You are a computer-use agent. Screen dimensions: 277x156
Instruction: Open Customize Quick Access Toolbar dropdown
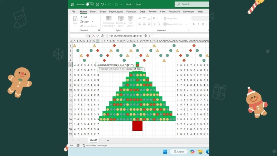coord(121,5)
